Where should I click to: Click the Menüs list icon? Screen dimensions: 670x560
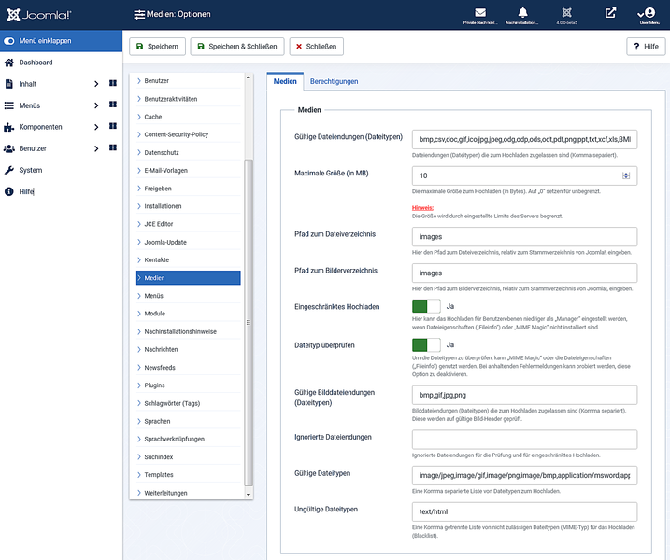[9, 105]
